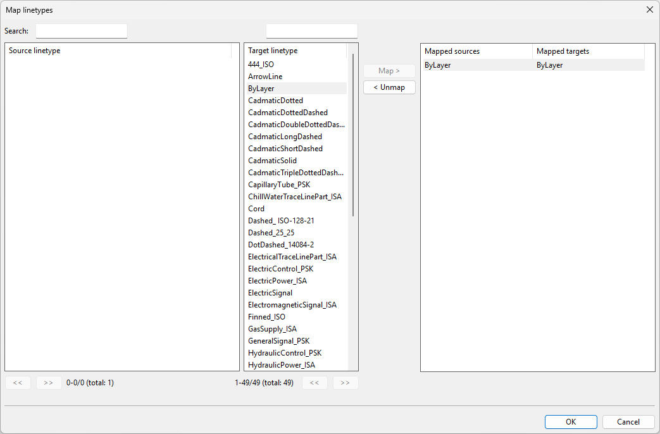Select CadmaticSolid target linetype
660x434 pixels.
pos(272,161)
